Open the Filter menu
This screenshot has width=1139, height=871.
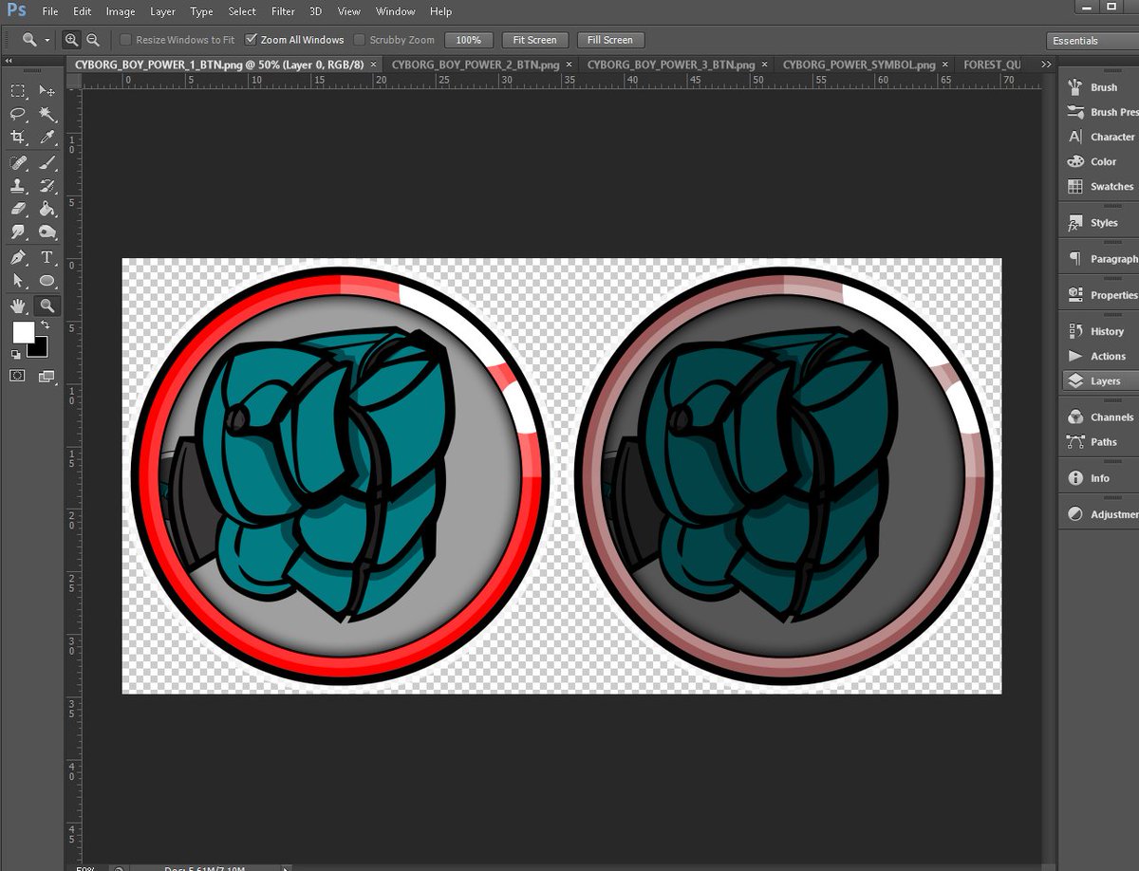[283, 11]
